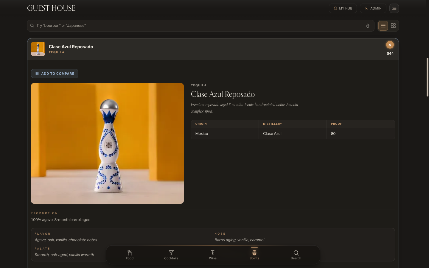
Task: Add Clase Azul Reposado to compare
Action: tap(55, 74)
